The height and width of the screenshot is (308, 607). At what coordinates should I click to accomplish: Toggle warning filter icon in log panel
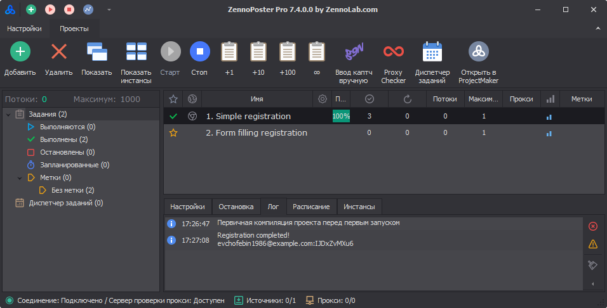pos(593,244)
